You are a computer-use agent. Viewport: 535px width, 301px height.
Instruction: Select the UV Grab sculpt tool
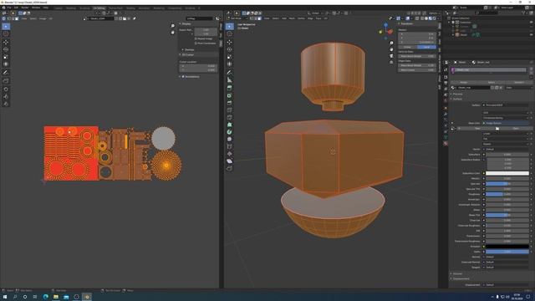pyautogui.click(x=6, y=89)
